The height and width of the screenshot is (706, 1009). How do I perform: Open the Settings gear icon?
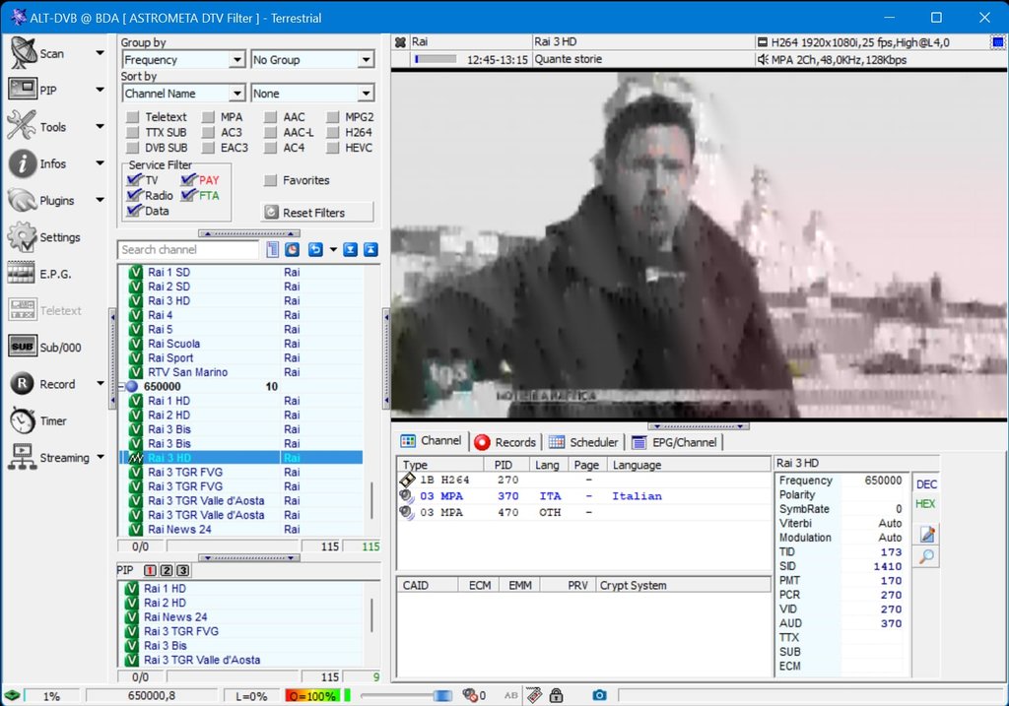coord(23,237)
